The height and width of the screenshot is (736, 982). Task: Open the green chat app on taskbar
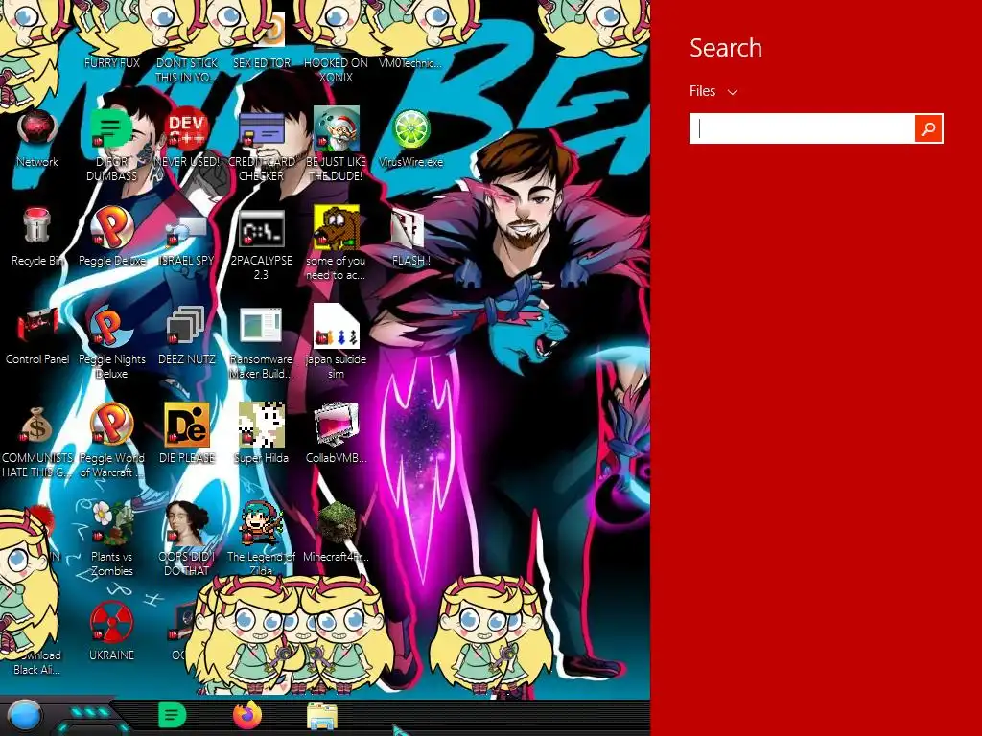(x=173, y=715)
